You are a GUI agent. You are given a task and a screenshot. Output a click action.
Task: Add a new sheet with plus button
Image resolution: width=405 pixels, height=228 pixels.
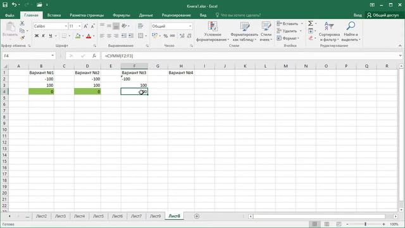197,216
